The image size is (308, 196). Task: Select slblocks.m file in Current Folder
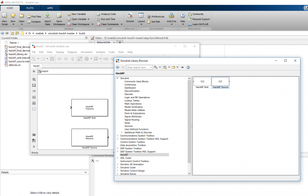click(x=15, y=65)
